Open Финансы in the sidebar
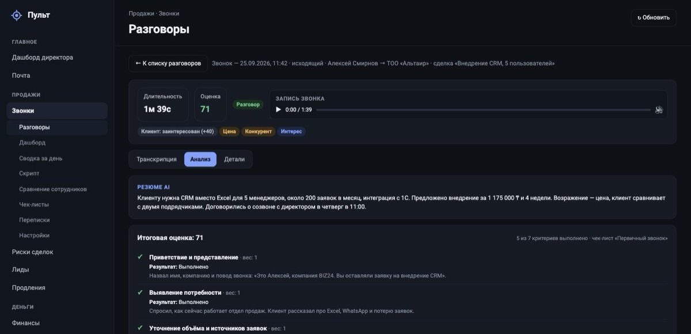This screenshot has width=691, height=334. (x=56, y=323)
